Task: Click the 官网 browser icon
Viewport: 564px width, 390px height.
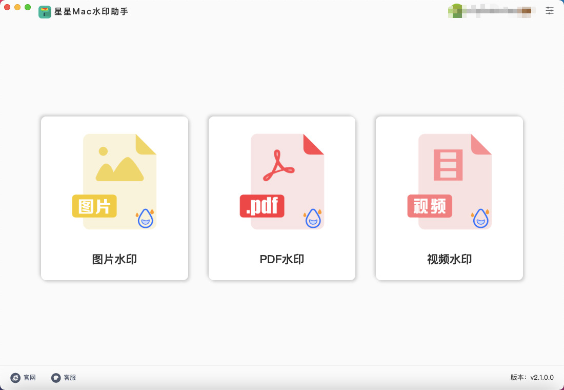Action: tap(15, 378)
